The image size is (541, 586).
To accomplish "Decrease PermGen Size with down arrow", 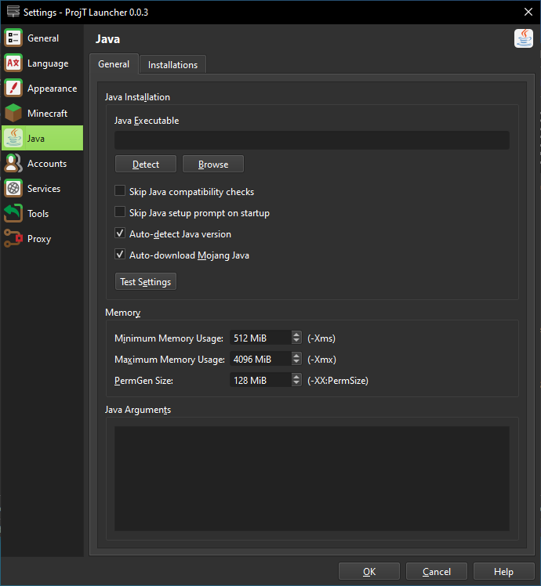I will coord(296,383).
